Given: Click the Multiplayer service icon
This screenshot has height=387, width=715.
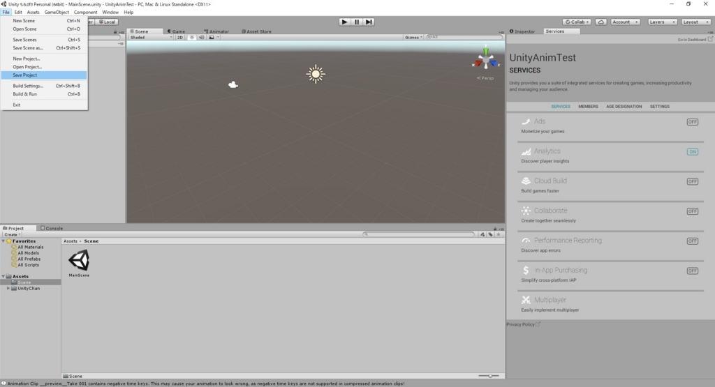Looking at the screenshot, I should [526, 300].
